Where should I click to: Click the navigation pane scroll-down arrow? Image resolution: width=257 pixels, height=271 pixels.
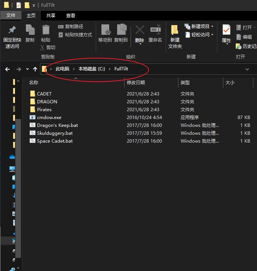click(18, 268)
